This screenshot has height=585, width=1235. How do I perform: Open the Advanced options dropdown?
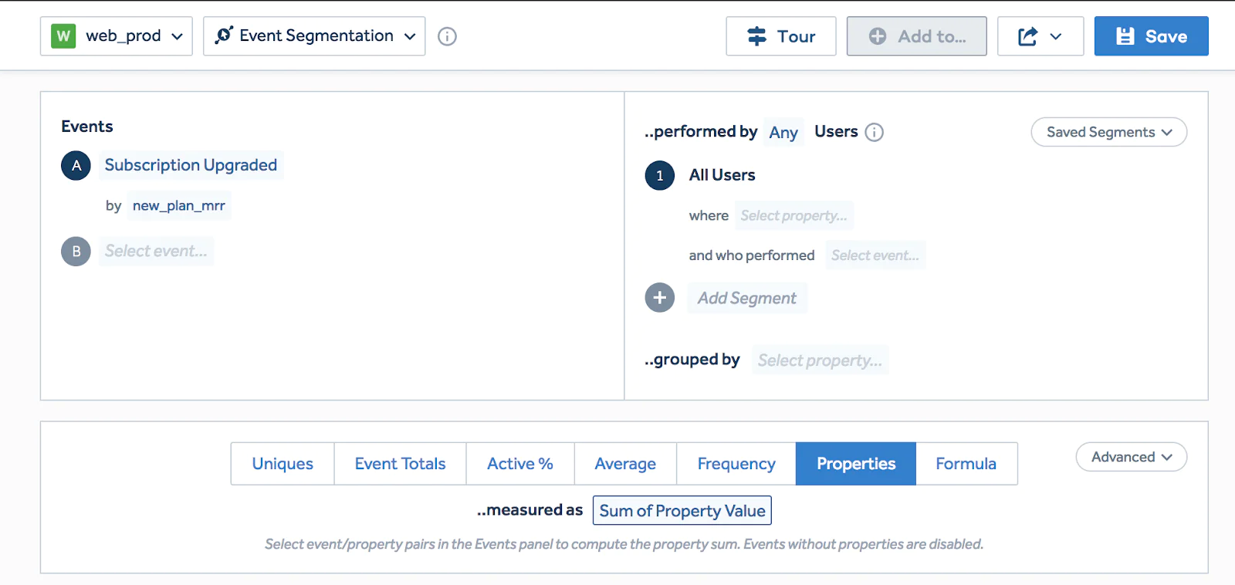tap(1131, 457)
